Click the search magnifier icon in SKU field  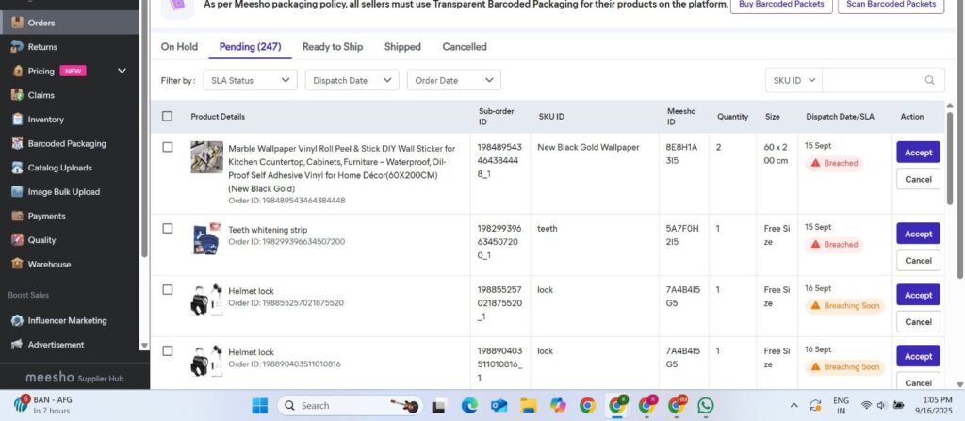click(929, 80)
